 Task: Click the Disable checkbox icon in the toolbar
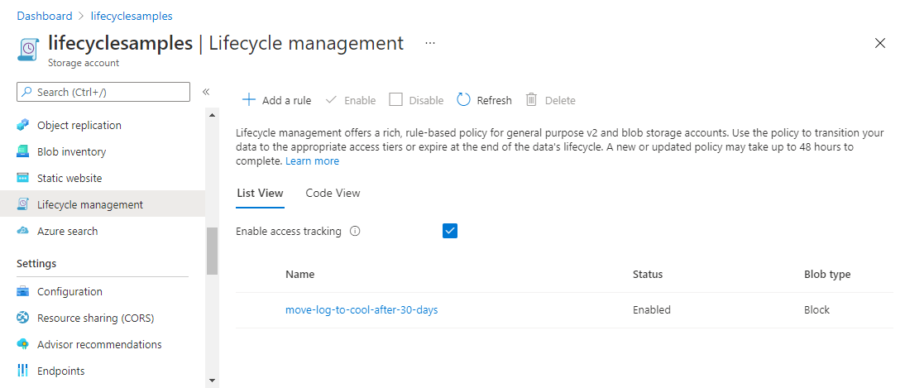(396, 100)
